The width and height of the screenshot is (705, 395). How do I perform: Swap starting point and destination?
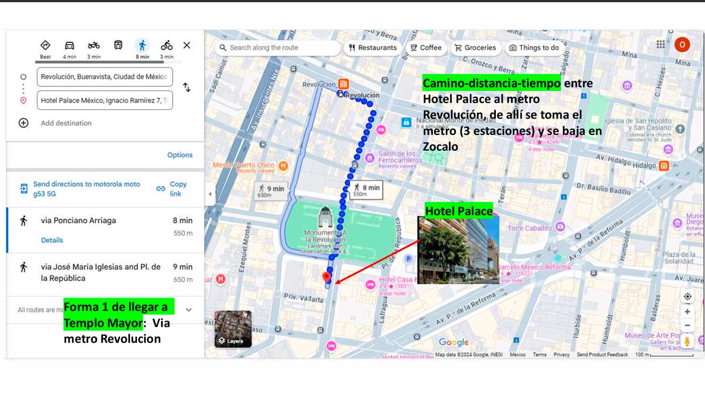coord(187,87)
